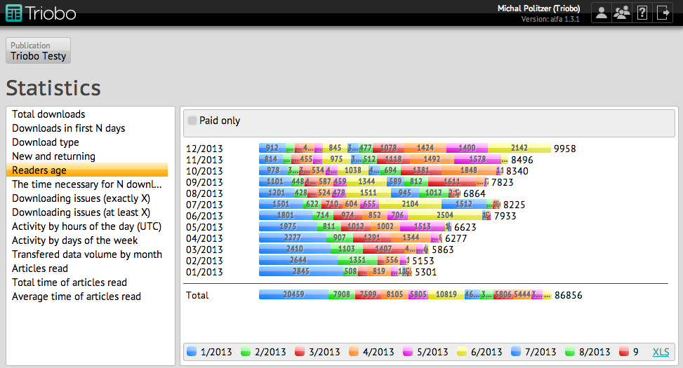683x368 pixels.
Task: Open the user profile icon
Action: point(601,13)
